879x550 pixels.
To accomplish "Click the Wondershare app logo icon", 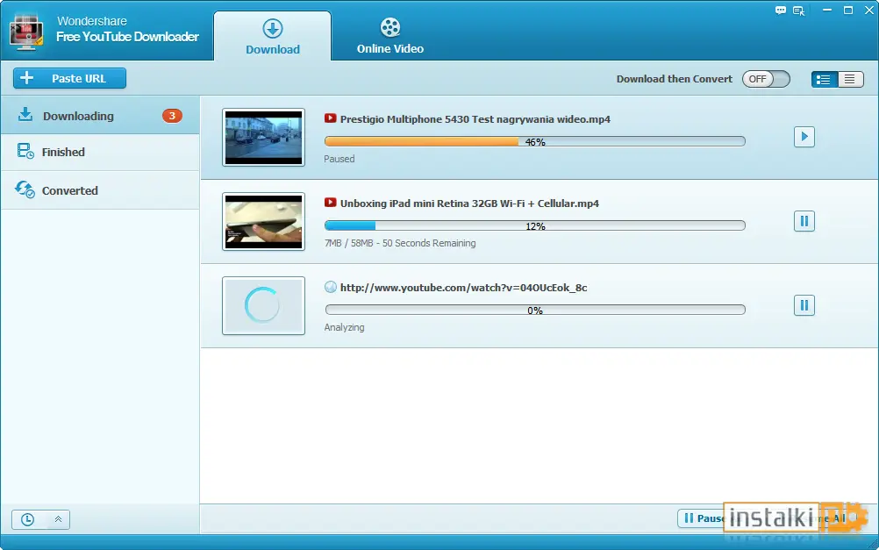I will 26,32.
